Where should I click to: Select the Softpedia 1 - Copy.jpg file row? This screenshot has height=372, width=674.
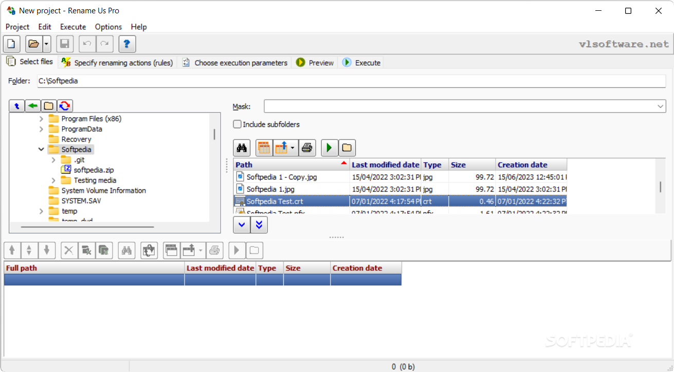400,177
